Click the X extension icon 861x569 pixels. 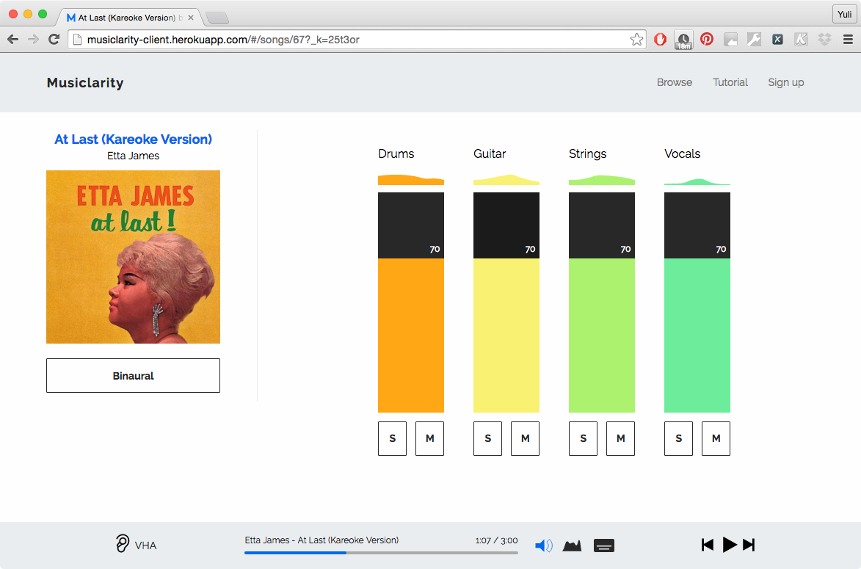pyautogui.click(x=777, y=40)
